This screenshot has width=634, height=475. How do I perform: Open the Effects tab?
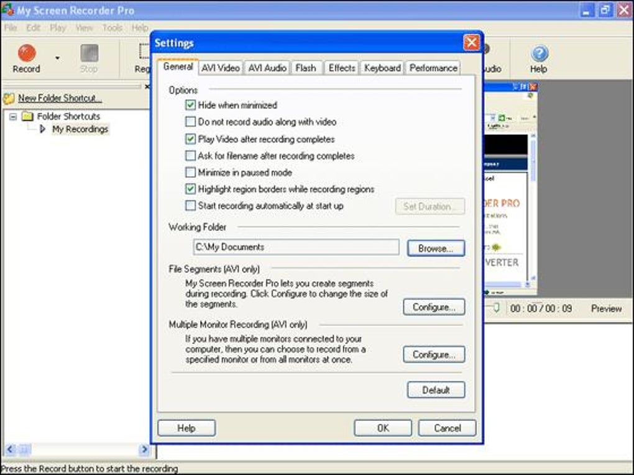(x=342, y=68)
